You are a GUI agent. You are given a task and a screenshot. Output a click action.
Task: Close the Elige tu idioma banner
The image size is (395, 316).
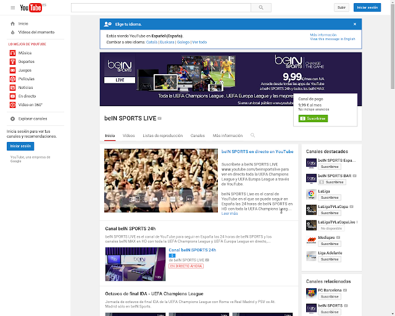(x=355, y=24)
